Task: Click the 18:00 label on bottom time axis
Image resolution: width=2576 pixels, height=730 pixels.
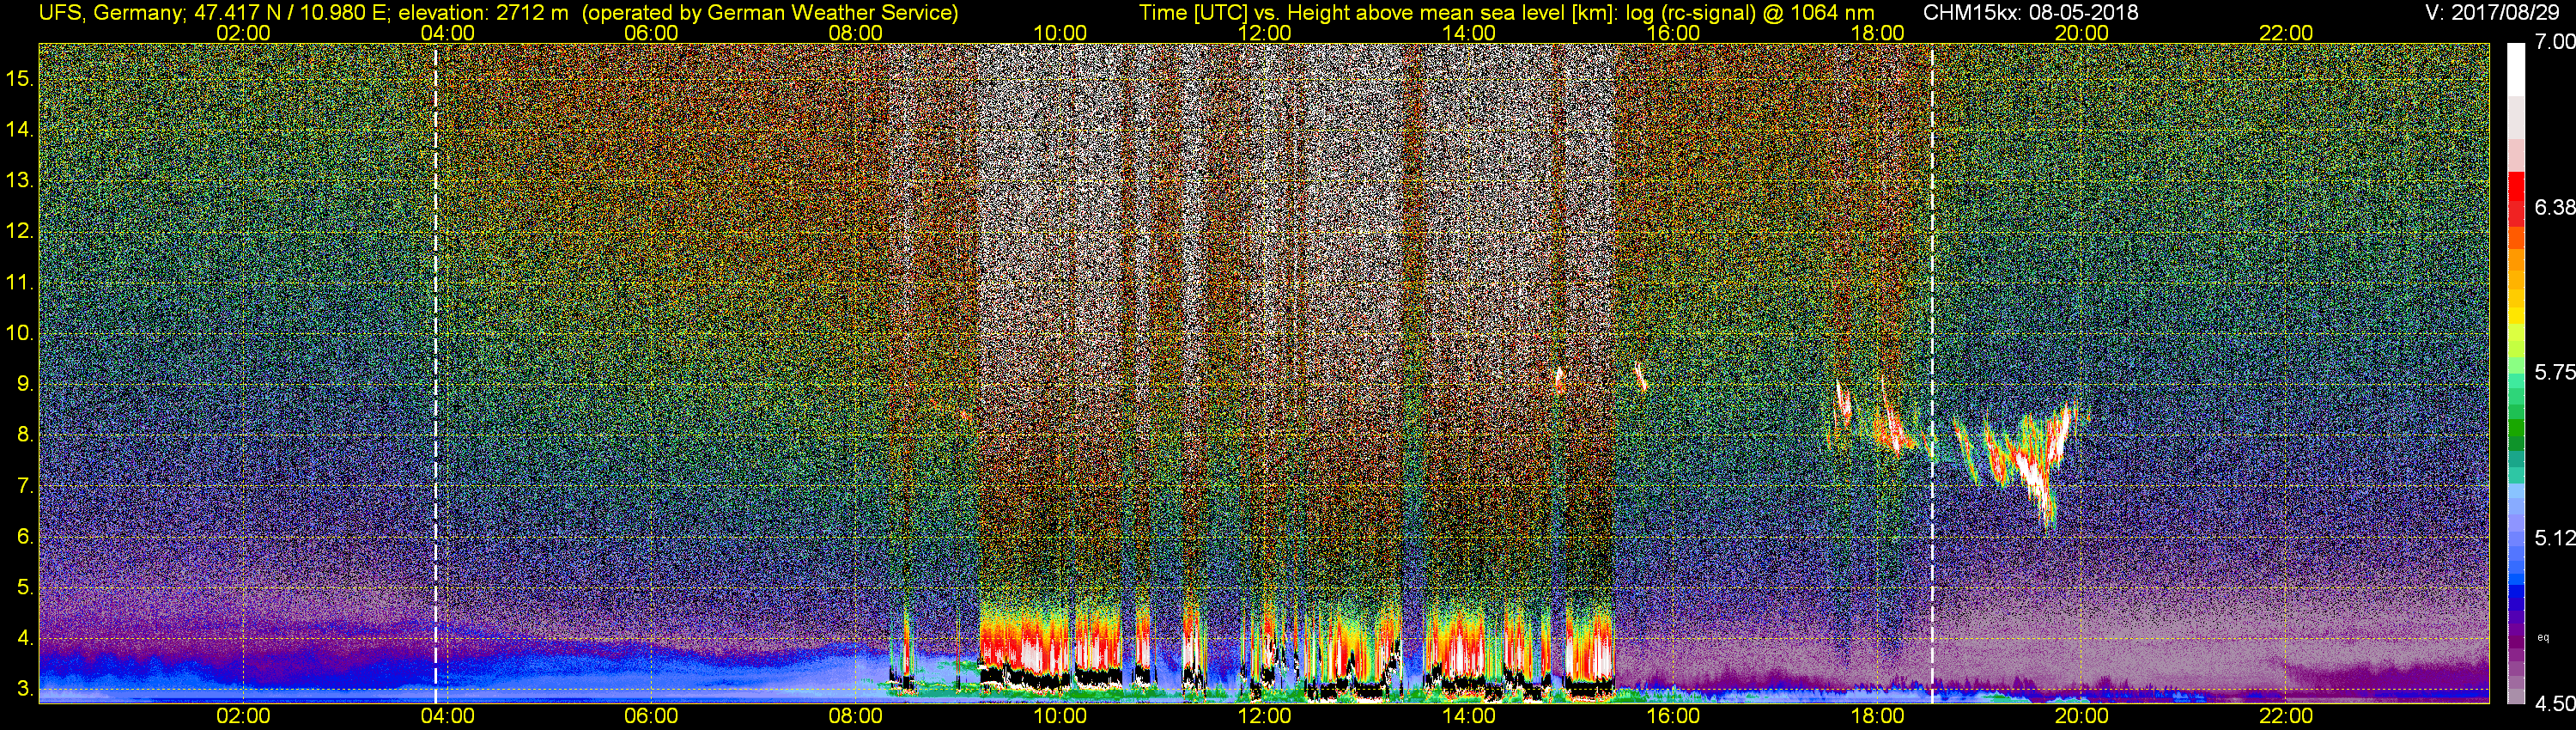Action: tap(1877, 716)
